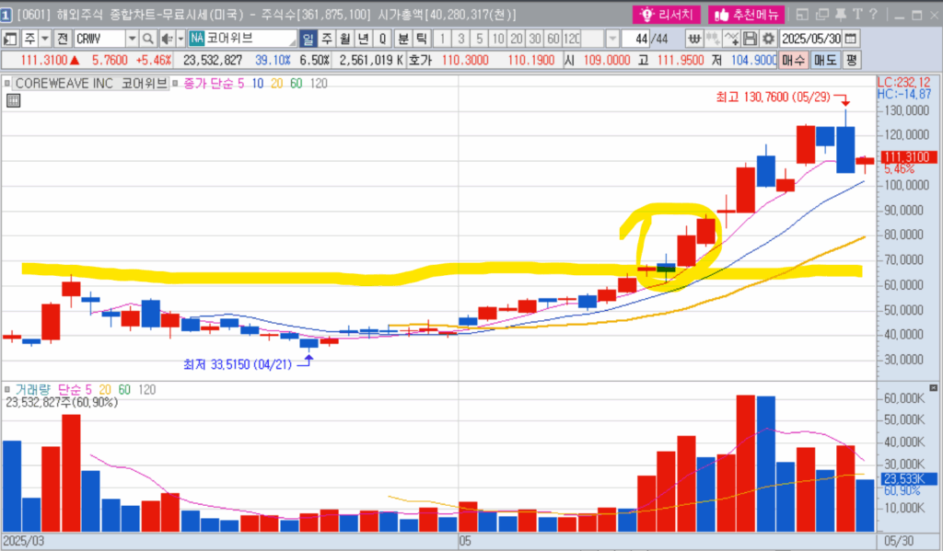Open the custom interval dropdown arrow
Viewport: 943px width, 551px height.
[x=612, y=39]
